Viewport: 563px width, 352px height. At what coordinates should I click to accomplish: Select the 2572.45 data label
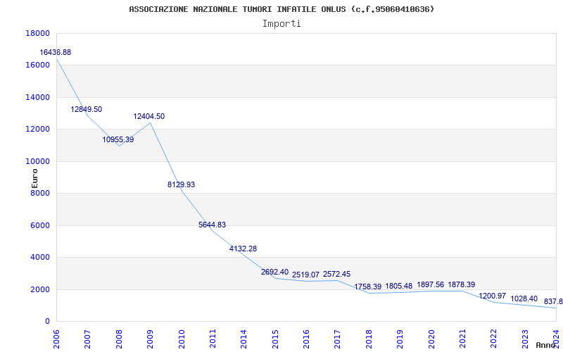(x=337, y=274)
